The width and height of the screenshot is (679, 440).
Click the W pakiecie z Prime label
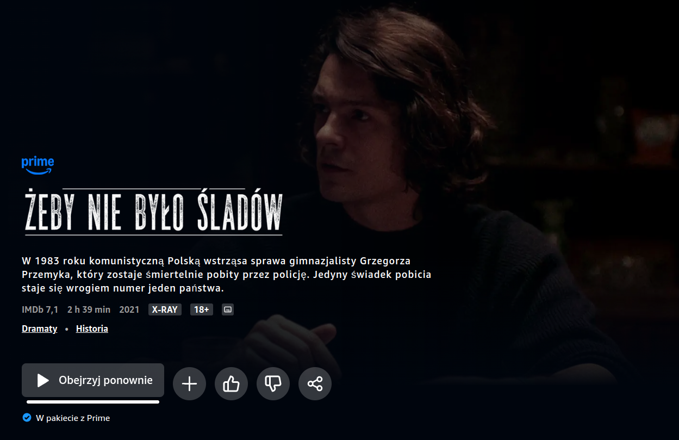point(73,418)
